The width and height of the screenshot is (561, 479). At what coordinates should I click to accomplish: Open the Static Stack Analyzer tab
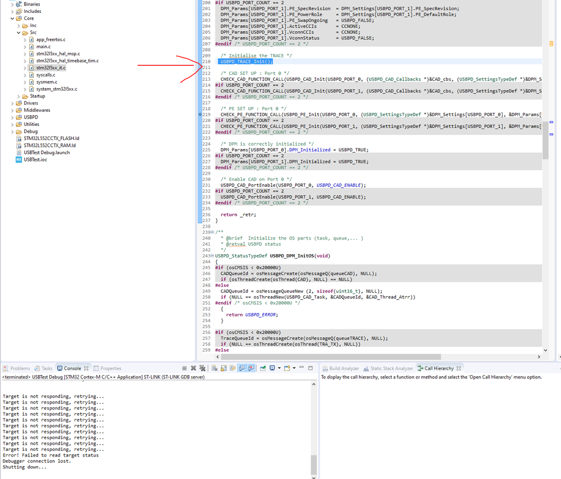388,368
